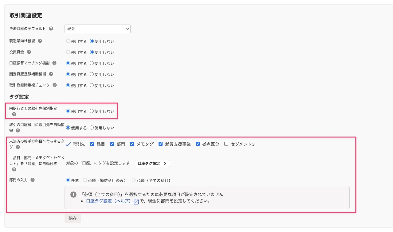Select 任意 for 部門の入力
This screenshot has height=232, width=393.
[68, 180]
